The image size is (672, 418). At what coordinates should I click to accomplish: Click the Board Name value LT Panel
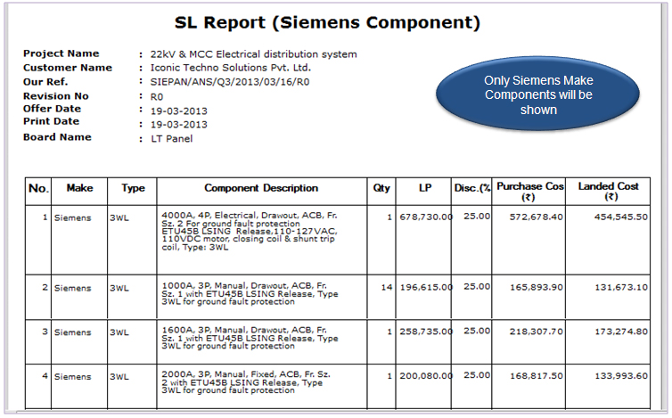click(172, 139)
